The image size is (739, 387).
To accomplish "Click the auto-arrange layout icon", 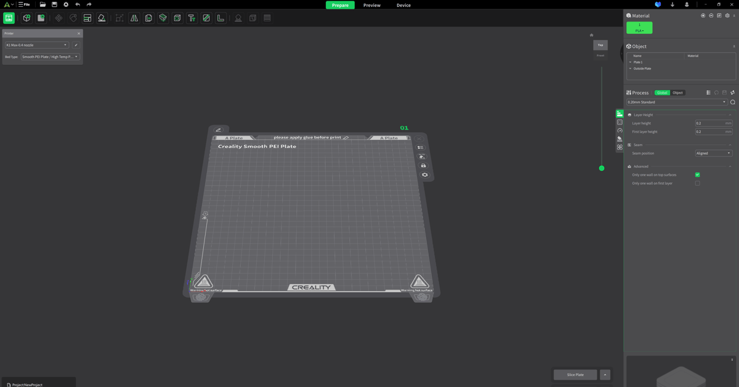I will tap(87, 18).
